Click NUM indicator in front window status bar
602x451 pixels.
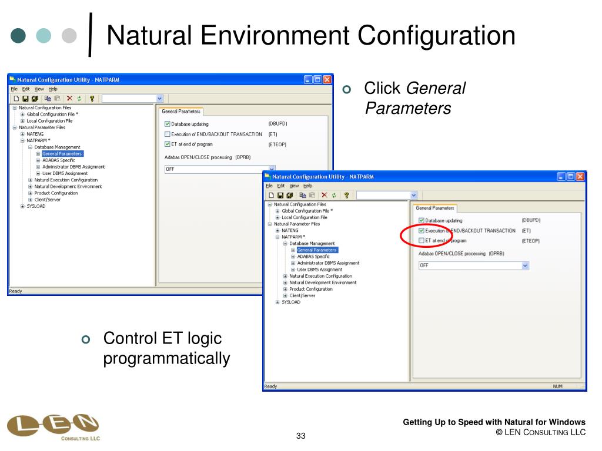point(557,386)
